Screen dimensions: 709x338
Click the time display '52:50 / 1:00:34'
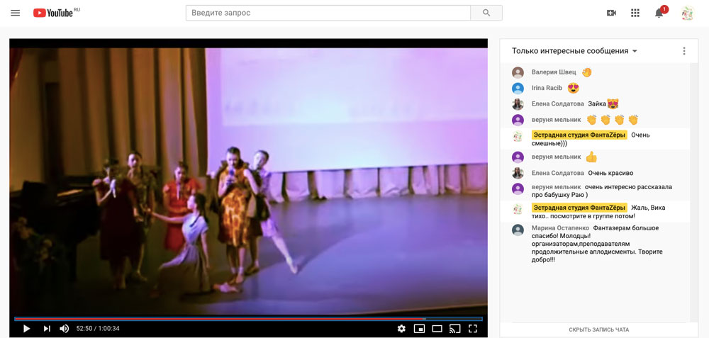click(x=98, y=329)
